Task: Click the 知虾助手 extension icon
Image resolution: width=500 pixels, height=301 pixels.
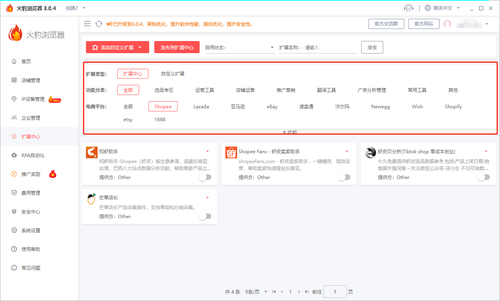Action: pyautogui.click(x=91, y=152)
